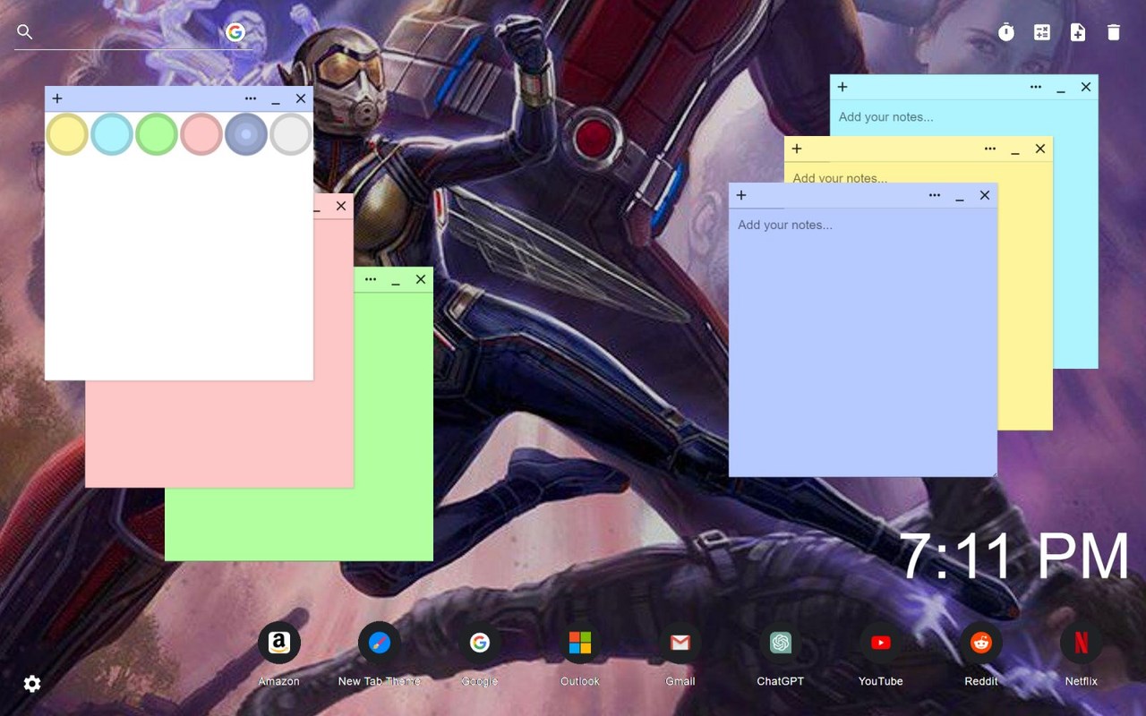
Task: Open the Gmail shortcut
Action: click(680, 643)
